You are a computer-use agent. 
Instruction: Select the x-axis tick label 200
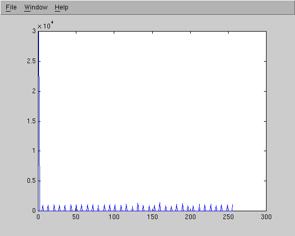pos(190,217)
